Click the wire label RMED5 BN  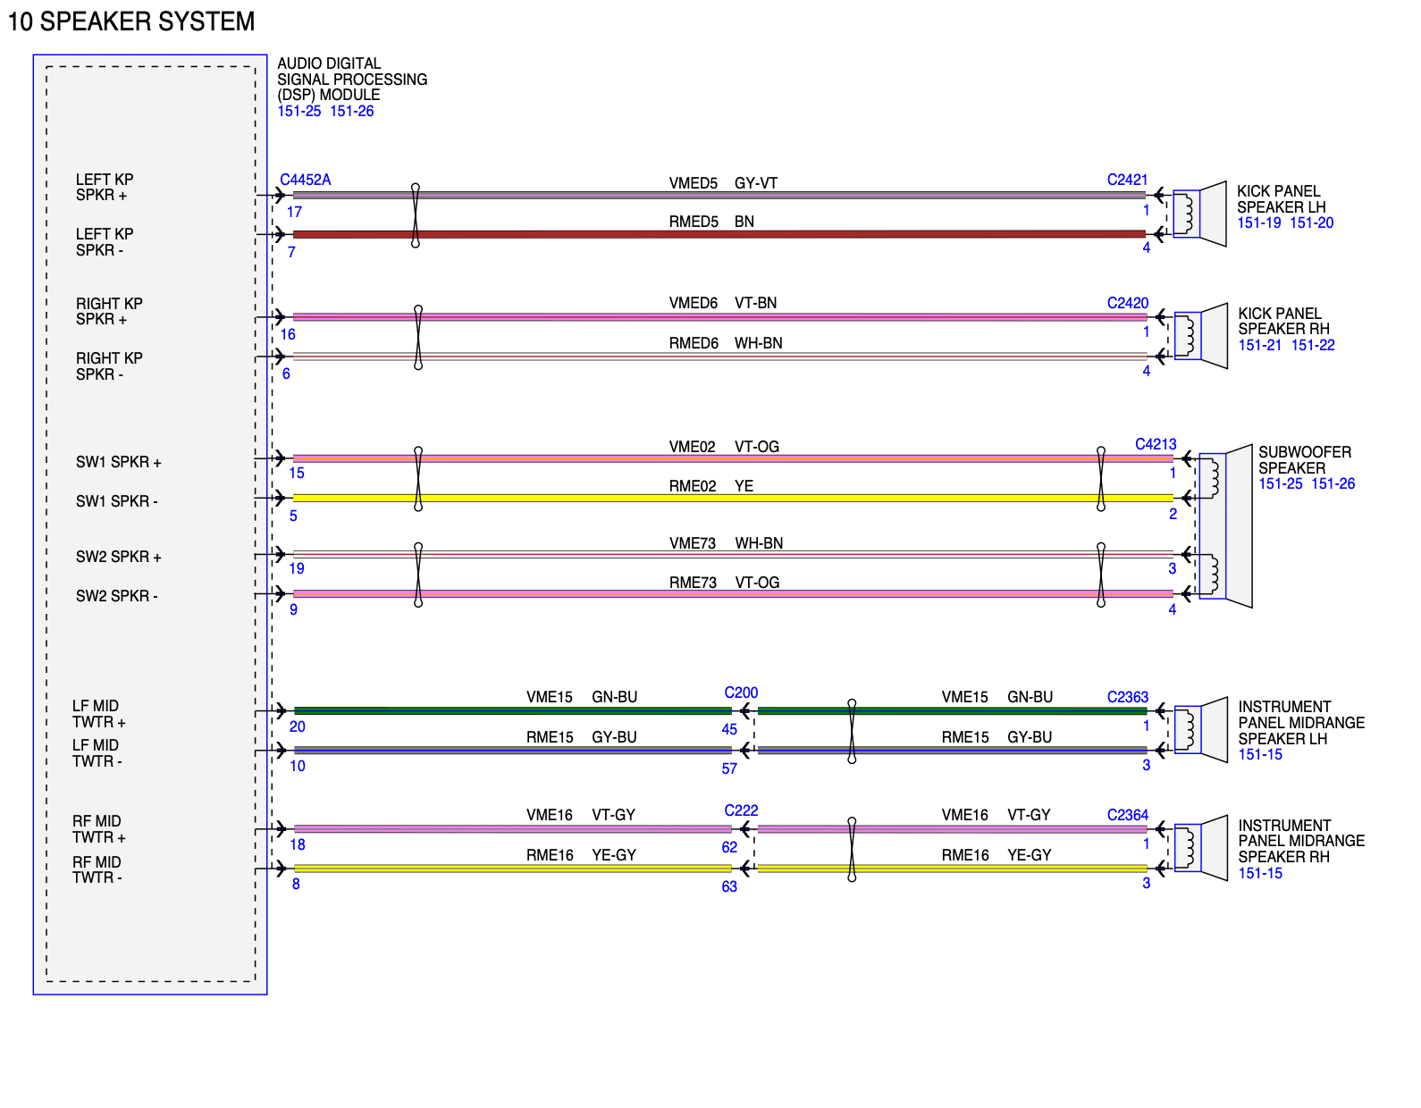click(x=711, y=222)
